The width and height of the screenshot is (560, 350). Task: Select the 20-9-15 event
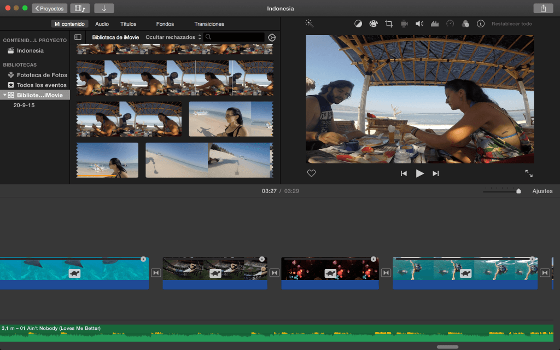click(x=24, y=106)
